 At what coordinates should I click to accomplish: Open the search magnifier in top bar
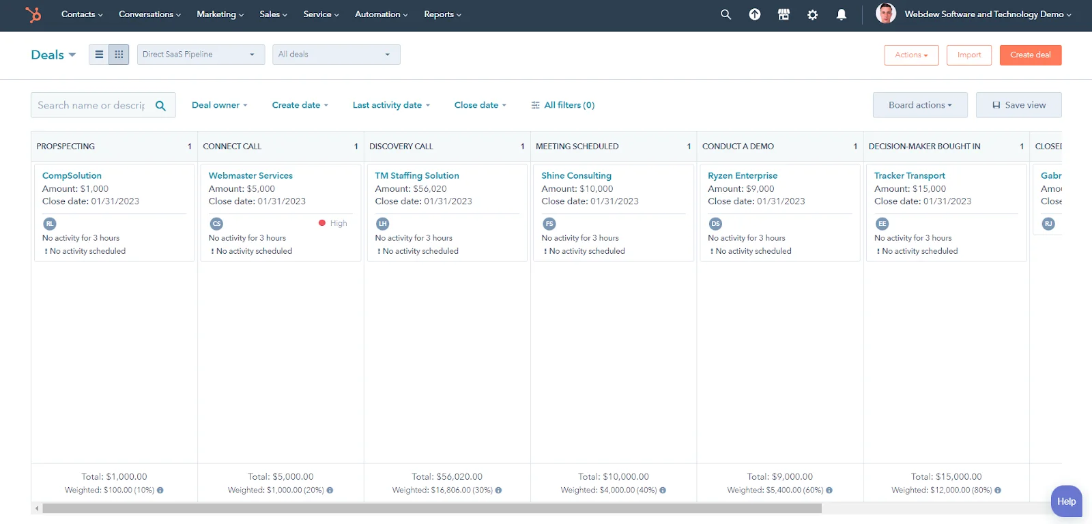click(725, 14)
